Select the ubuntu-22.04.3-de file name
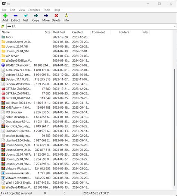Viewport: 177px width, 196px height. pyautogui.click(x=18, y=140)
